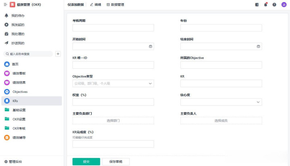Open 我发起的 play icon
This screenshot has height=166, width=290.
click(x=6, y=25)
